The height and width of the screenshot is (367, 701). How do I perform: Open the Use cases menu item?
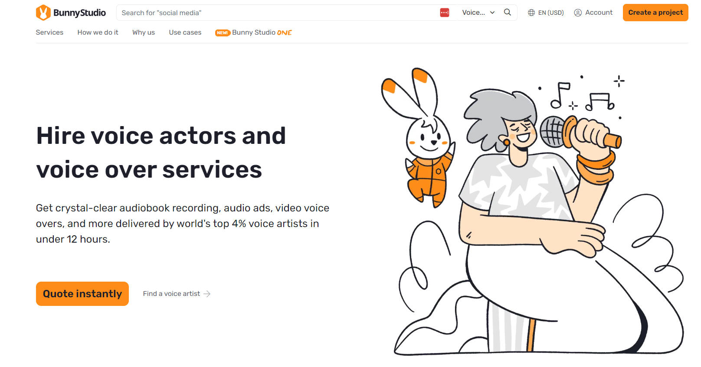click(x=185, y=32)
